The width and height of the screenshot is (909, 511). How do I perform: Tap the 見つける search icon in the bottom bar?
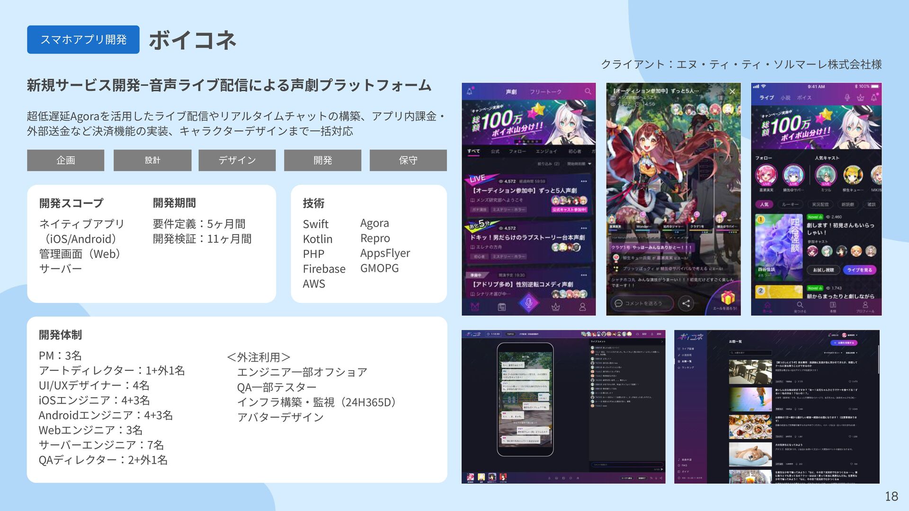coord(800,308)
